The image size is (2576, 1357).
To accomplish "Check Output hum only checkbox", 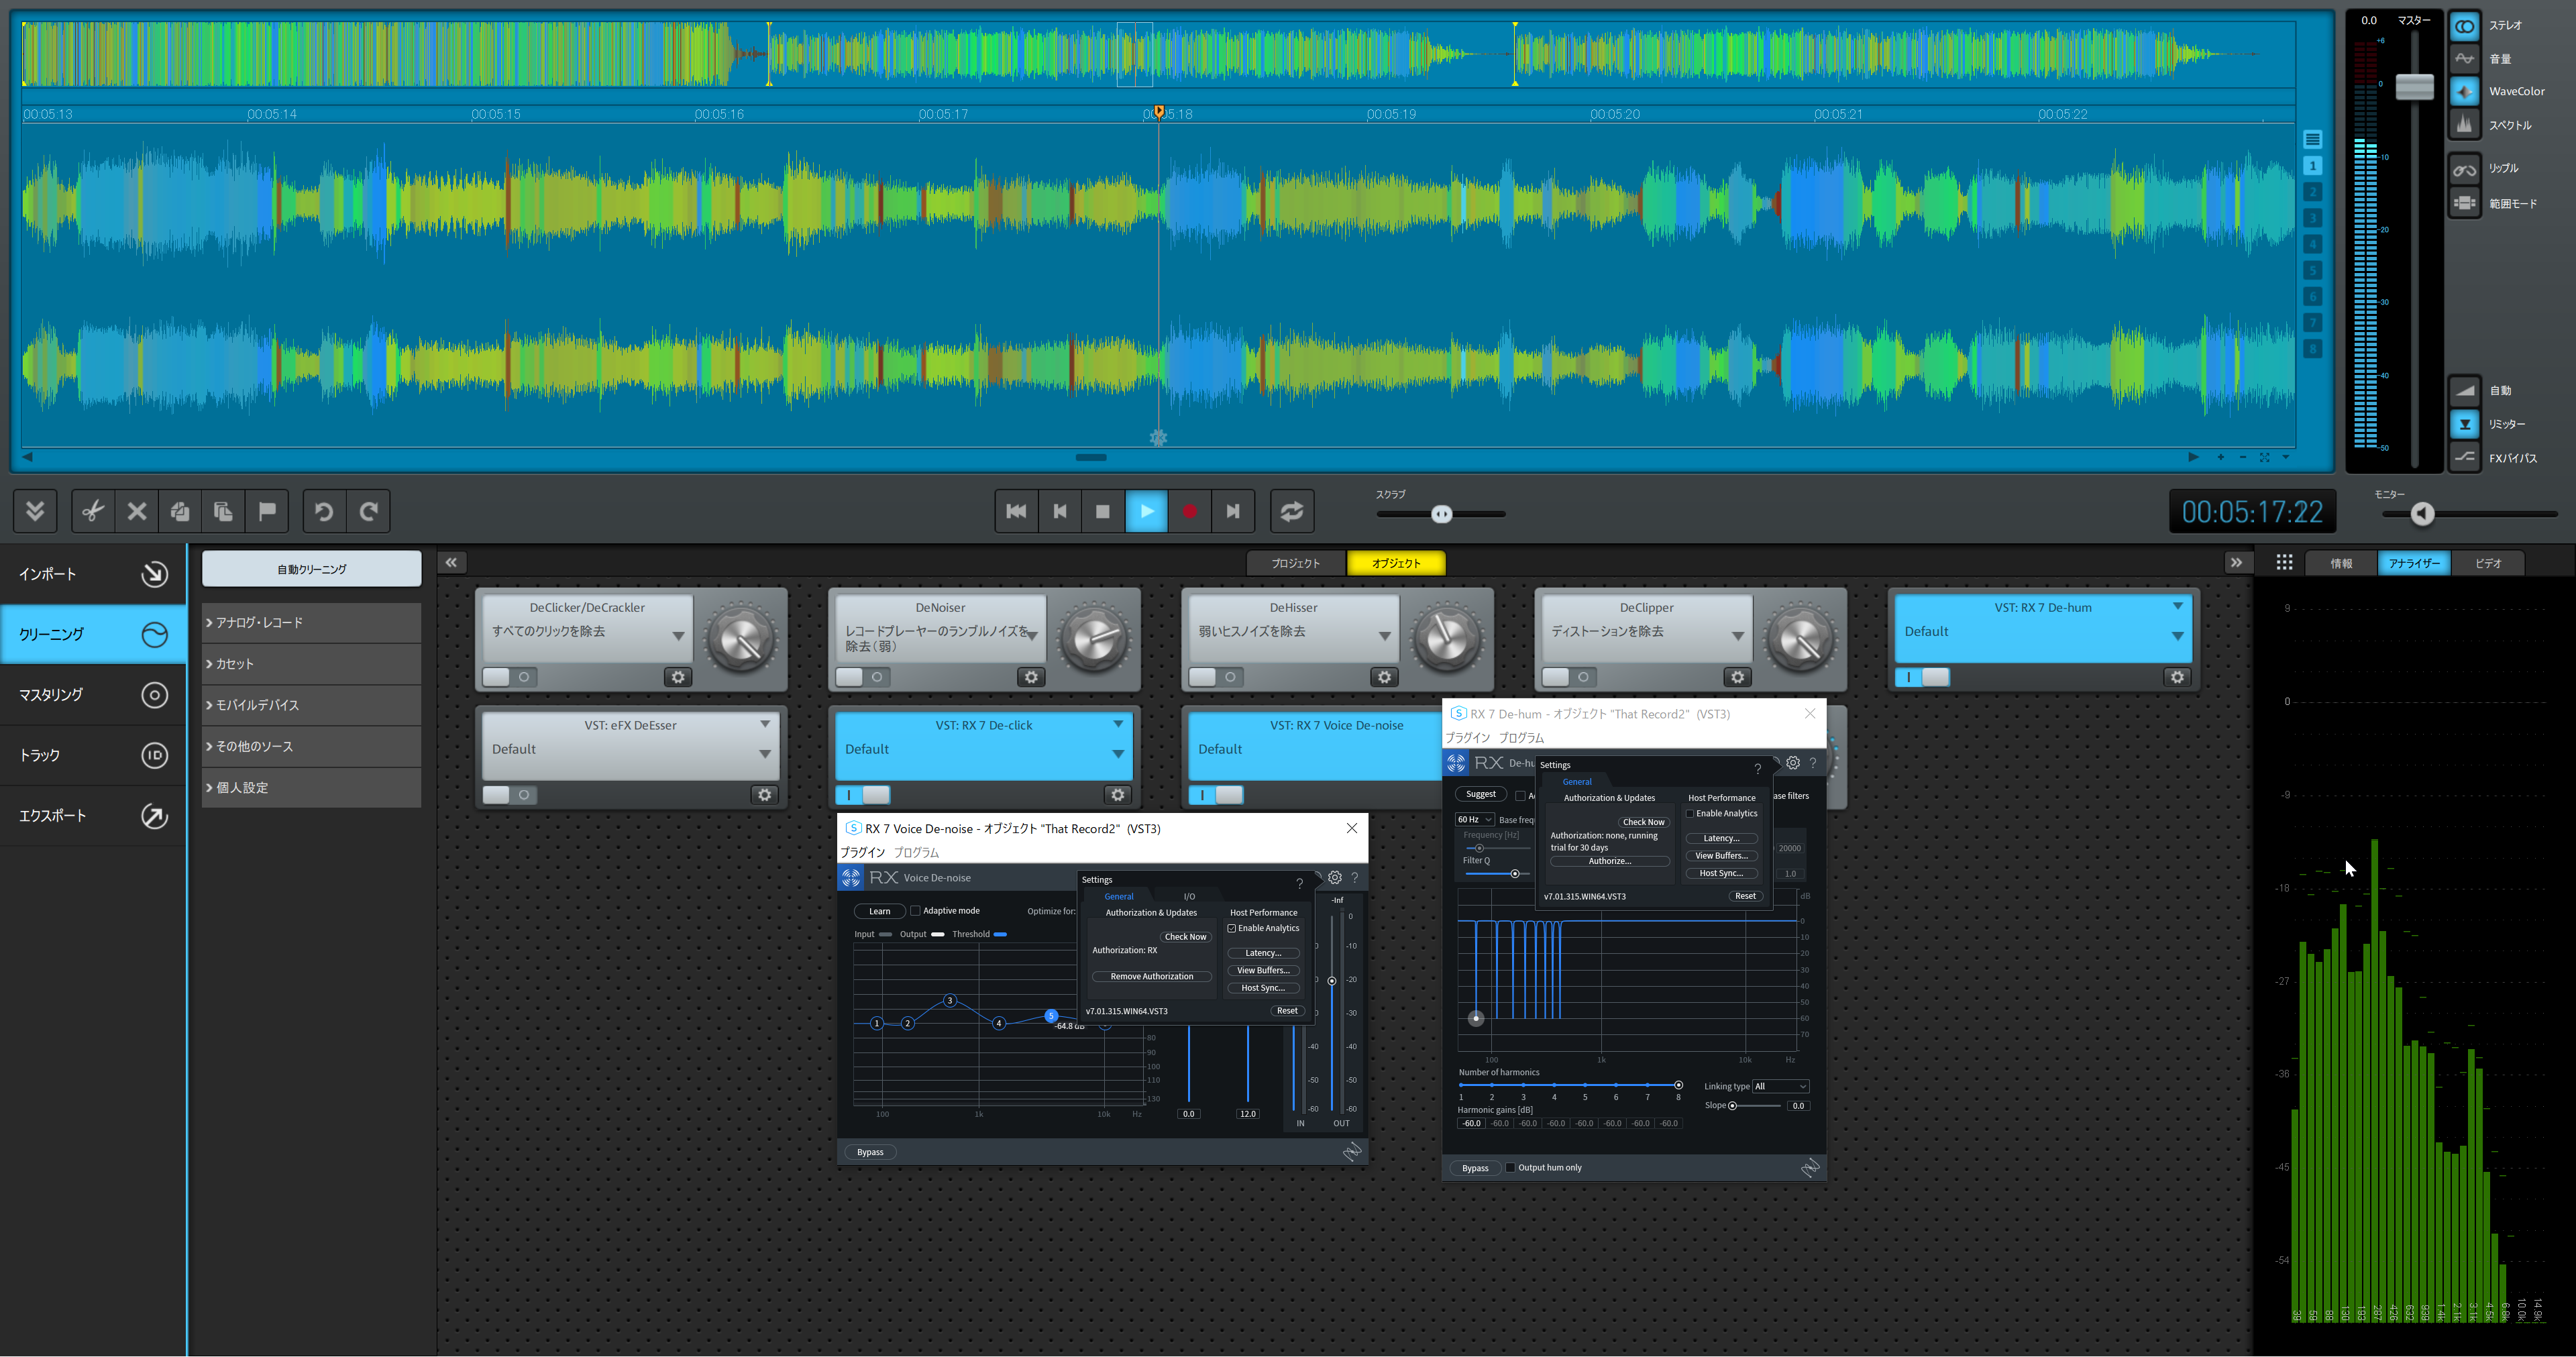I will [1510, 1167].
